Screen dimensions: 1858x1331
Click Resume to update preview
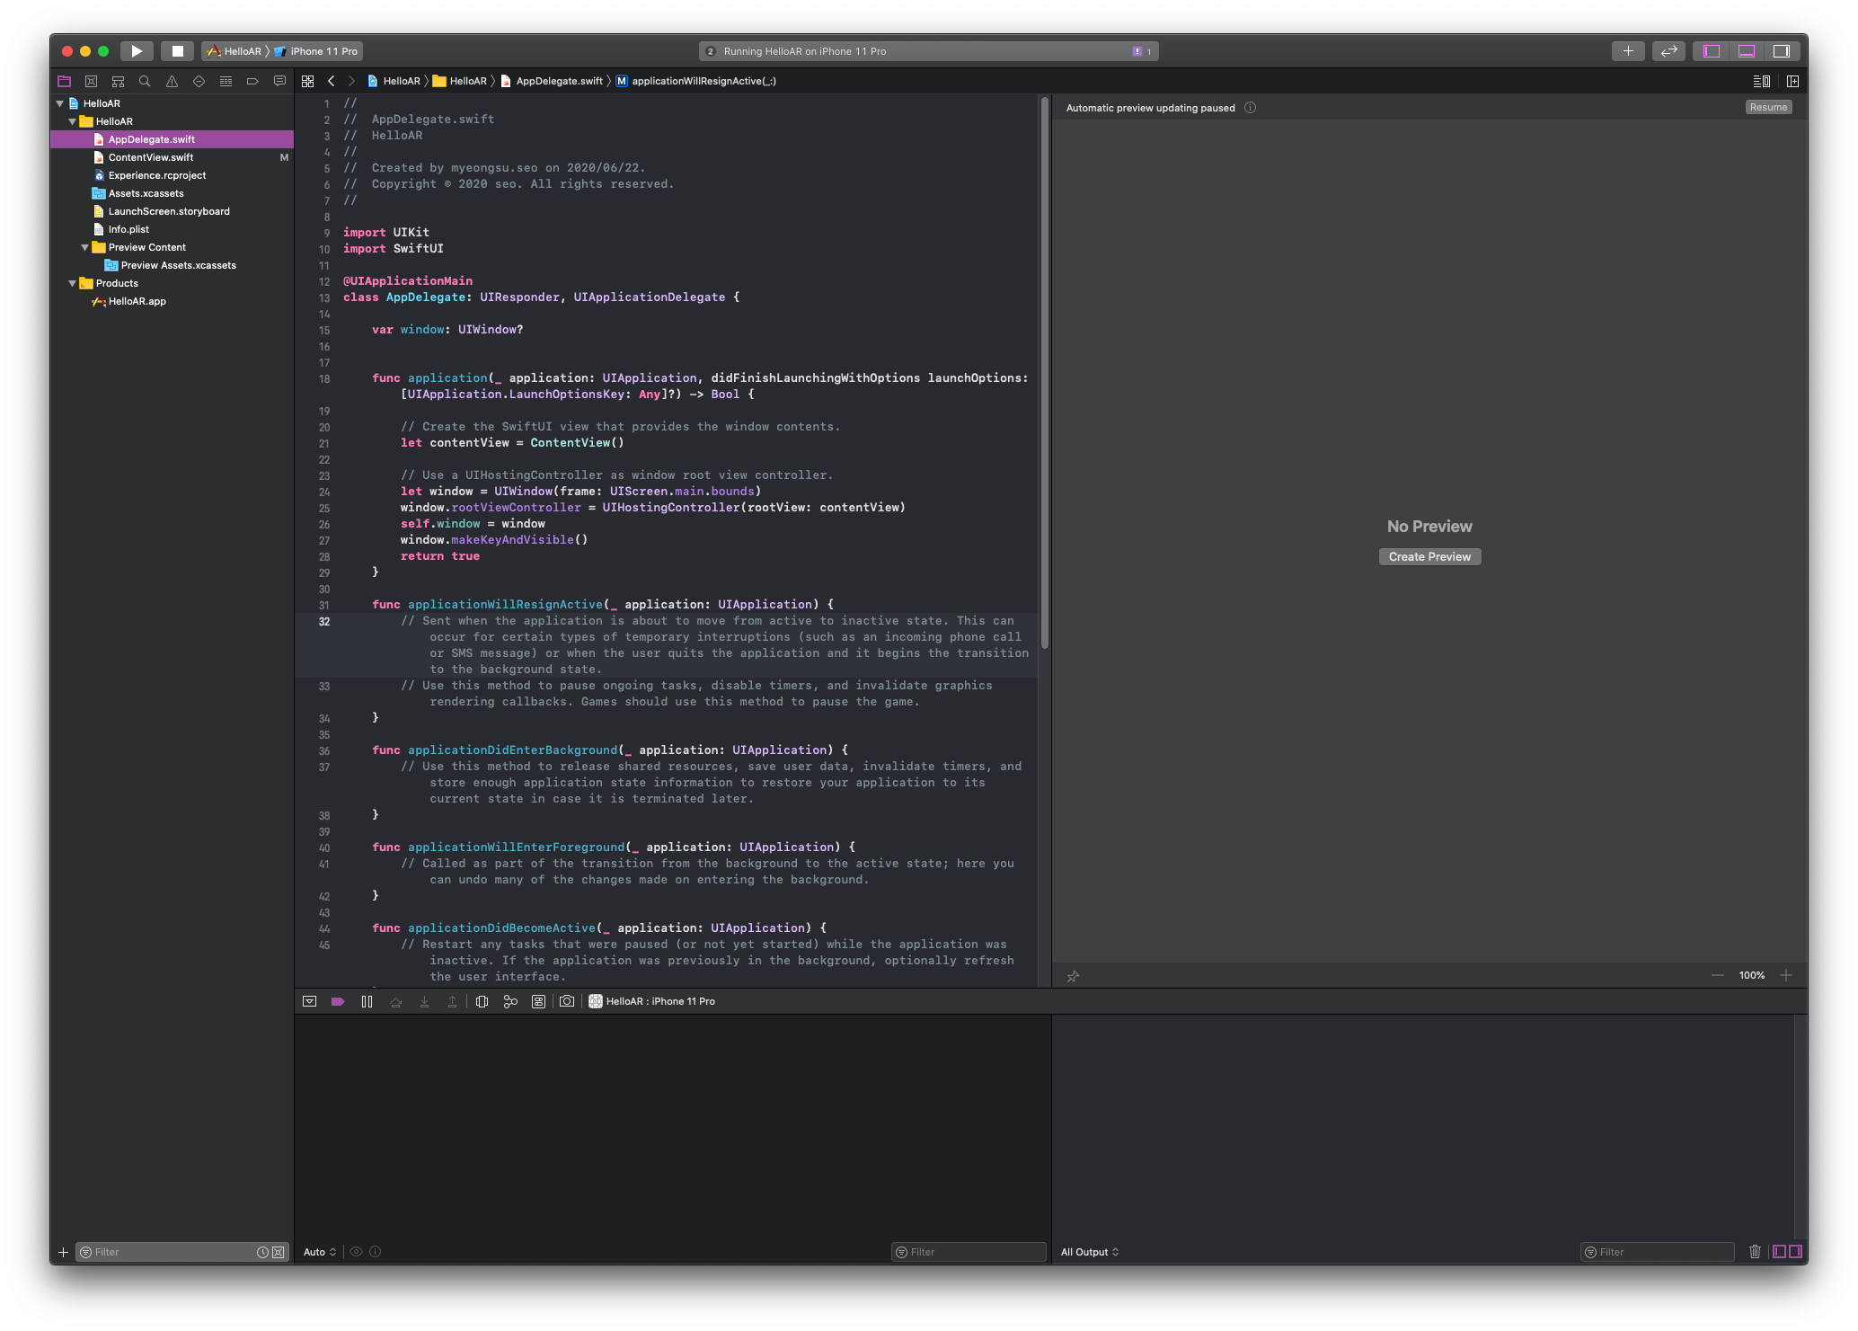pyautogui.click(x=1767, y=107)
